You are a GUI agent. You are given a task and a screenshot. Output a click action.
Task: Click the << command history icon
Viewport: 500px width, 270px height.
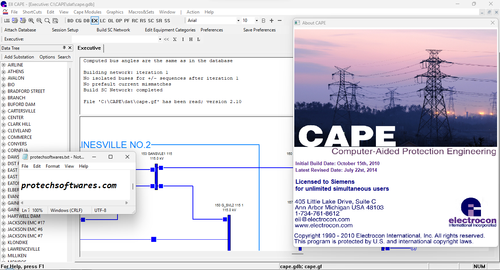[166, 39]
